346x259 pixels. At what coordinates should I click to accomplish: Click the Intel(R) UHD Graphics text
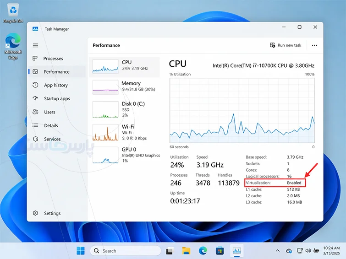click(x=141, y=156)
